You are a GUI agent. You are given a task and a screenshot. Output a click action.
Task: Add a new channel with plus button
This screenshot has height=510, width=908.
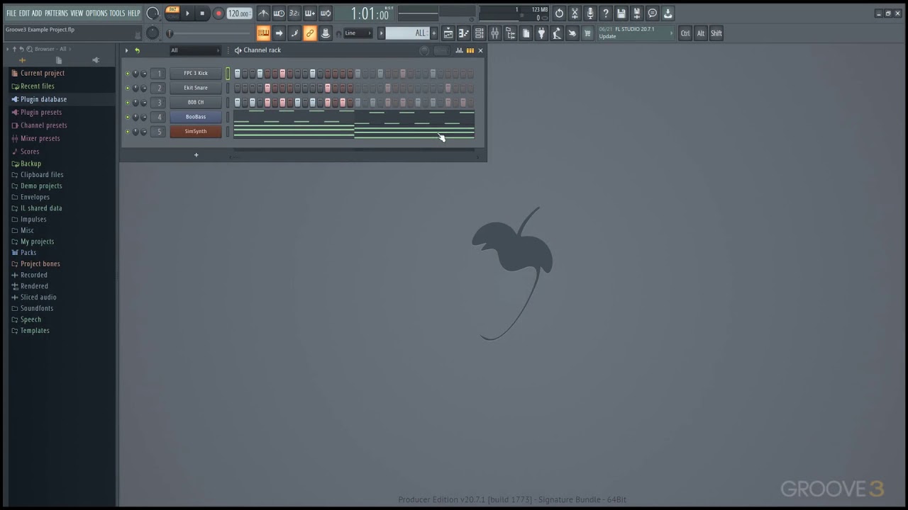[196, 155]
